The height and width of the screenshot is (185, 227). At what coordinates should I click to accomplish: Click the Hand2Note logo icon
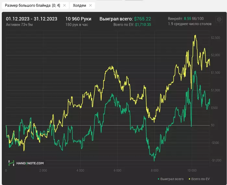(11, 163)
